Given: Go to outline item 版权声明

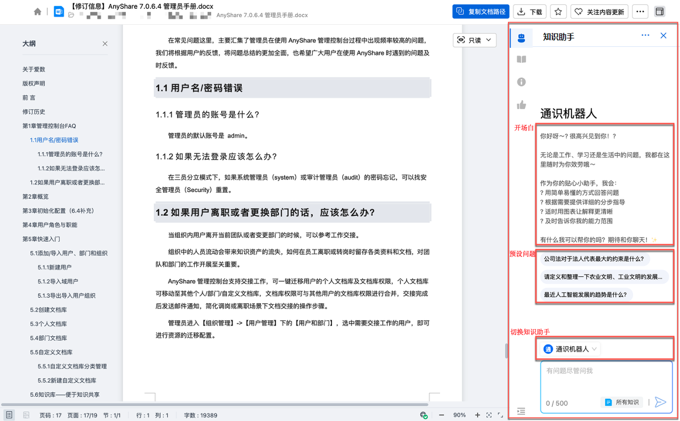Looking at the screenshot, I should pos(34,84).
